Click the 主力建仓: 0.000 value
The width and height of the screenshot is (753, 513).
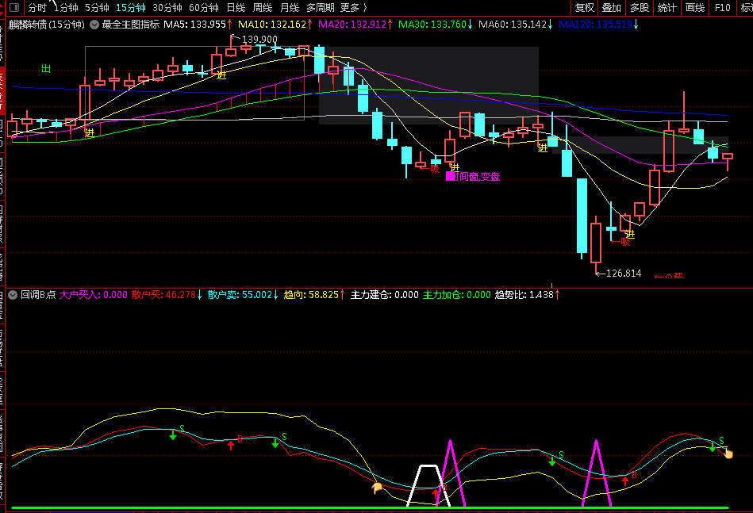pos(384,295)
